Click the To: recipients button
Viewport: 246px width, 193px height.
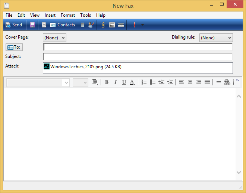click(x=14, y=47)
